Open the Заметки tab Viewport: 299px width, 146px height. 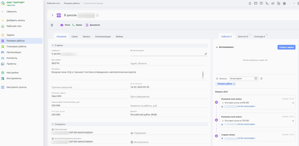click(243, 36)
